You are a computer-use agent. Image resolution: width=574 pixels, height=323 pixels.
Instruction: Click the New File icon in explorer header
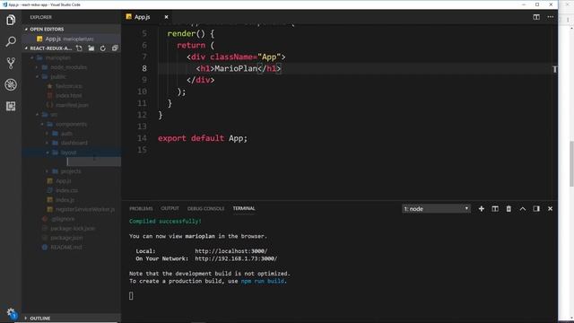(x=79, y=48)
